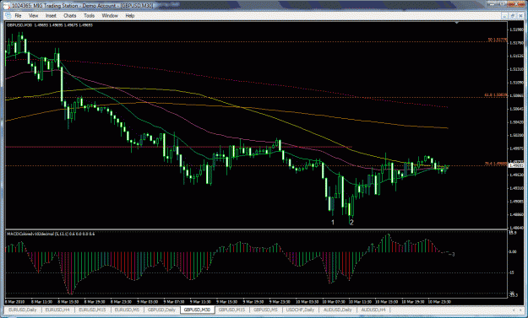Switch to the AUDUSD,H4 chart tab
Viewport: 528px width, 318px height.
(373, 310)
